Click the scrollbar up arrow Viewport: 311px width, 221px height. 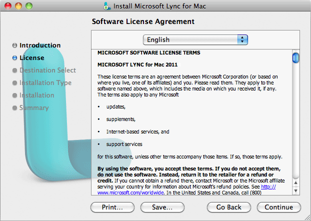(x=295, y=182)
